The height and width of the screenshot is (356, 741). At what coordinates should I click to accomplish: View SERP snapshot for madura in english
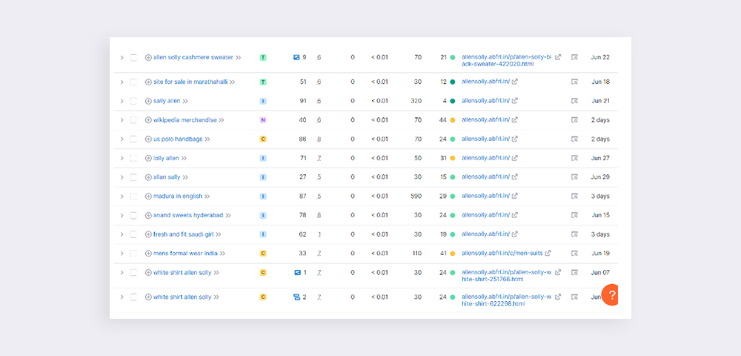(x=575, y=197)
